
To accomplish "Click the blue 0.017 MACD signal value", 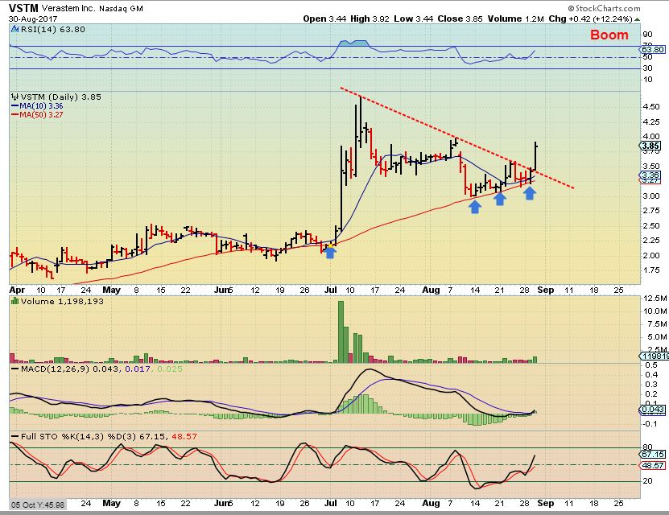I will point(138,369).
